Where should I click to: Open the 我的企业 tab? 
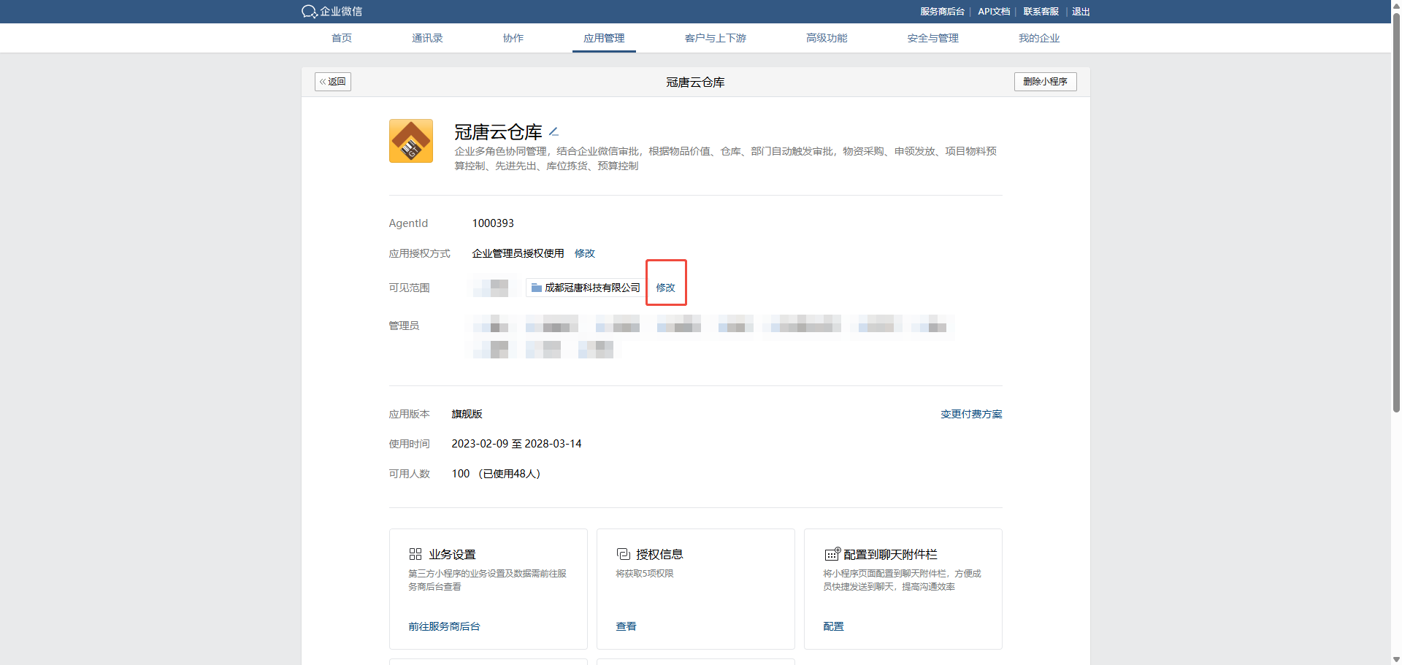coord(1039,38)
